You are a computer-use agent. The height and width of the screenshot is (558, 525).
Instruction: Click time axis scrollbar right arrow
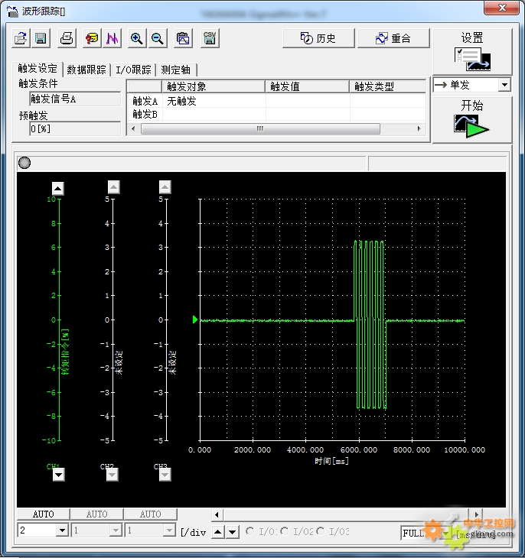click(476, 514)
